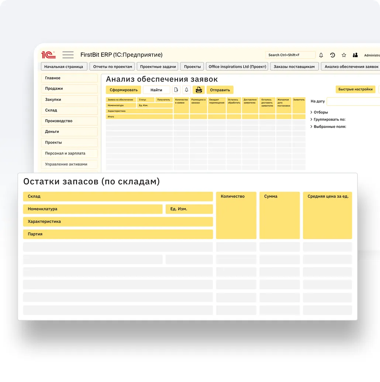Select Склад in the left sidebar

[69, 110]
